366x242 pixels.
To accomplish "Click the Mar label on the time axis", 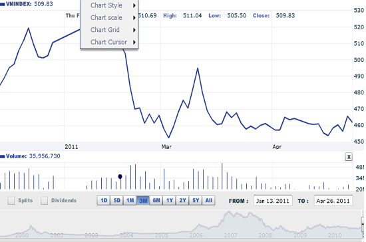I will pyautogui.click(x=166, y=147).
